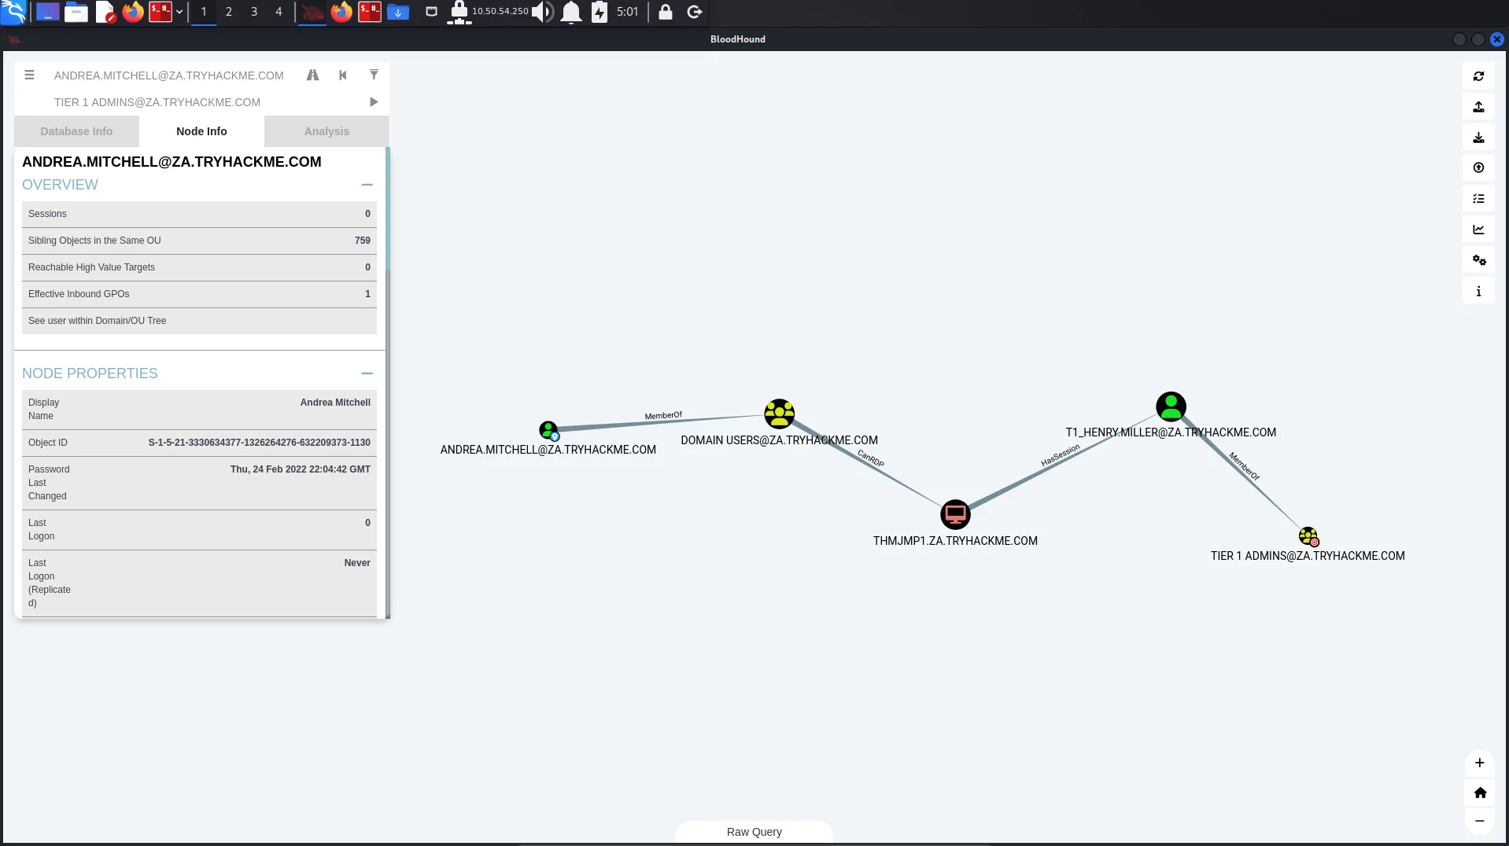Screen dimensions: 1509x846
Task: Click Effective Inbound GPOs row
Action: 199,294
